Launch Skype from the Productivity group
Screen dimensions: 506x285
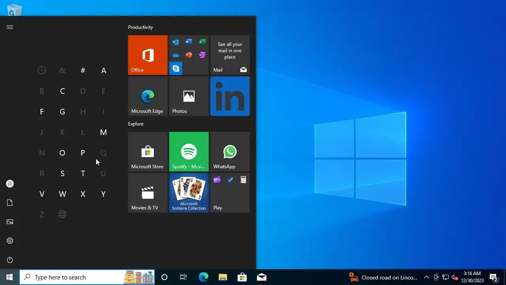176,68
